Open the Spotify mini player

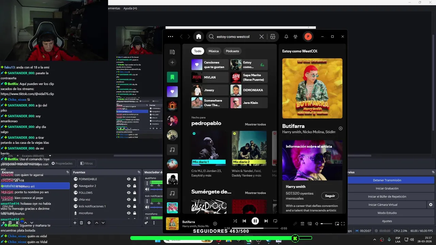point(337,224)
